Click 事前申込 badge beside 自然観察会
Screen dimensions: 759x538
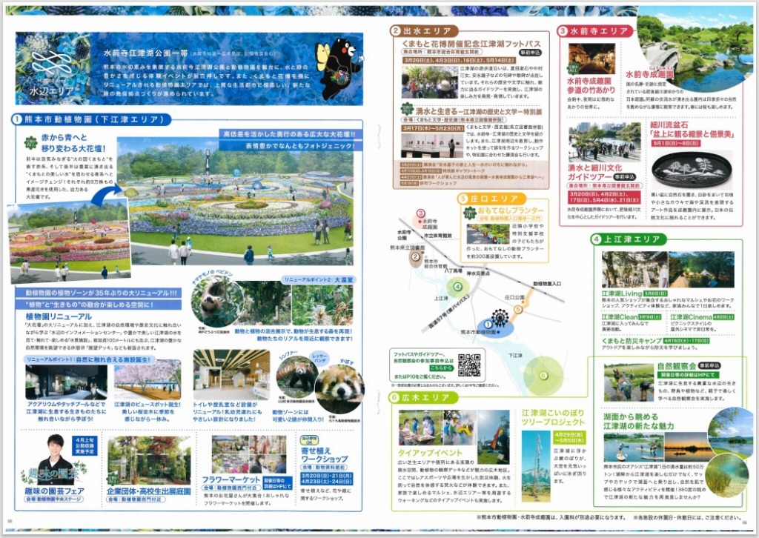(x=711, y=365)
